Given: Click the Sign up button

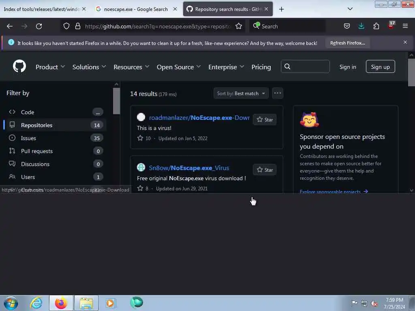Looking at the screenshot, I should (380, 67).
